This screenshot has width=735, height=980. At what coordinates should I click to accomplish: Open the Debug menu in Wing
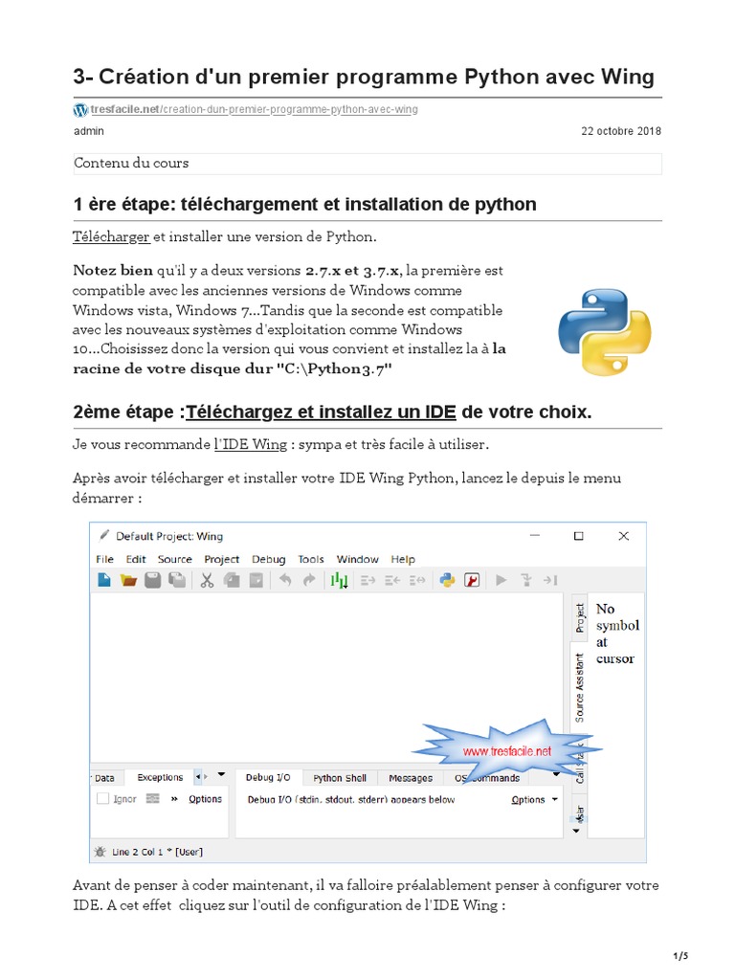[269, 559]
